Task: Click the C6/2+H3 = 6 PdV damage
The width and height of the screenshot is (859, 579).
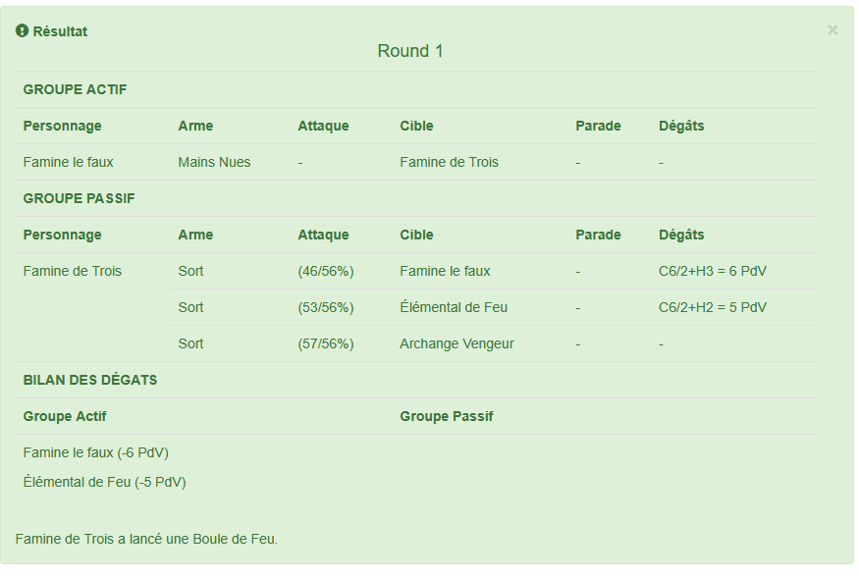Action: point(712,271)
